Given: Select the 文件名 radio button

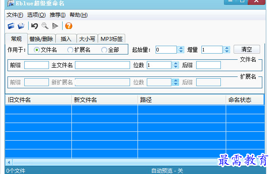Looking at the screenshot, I should point(37,50).
